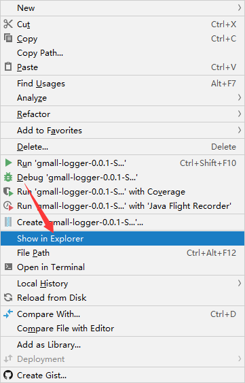245x383 pixels.
Task: Open the Local History submenu arrow
Action: point(239,283)
